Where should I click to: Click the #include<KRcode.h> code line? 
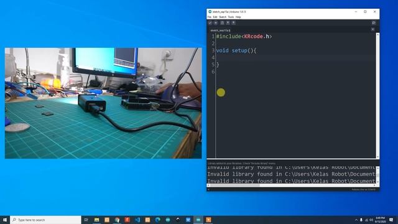(244, 37)
